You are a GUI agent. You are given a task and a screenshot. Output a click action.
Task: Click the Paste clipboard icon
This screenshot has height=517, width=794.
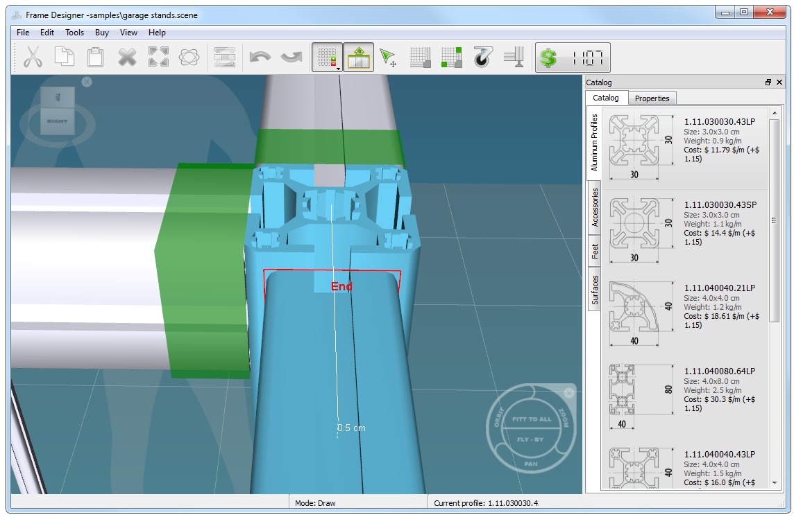(x=94, y=58)
